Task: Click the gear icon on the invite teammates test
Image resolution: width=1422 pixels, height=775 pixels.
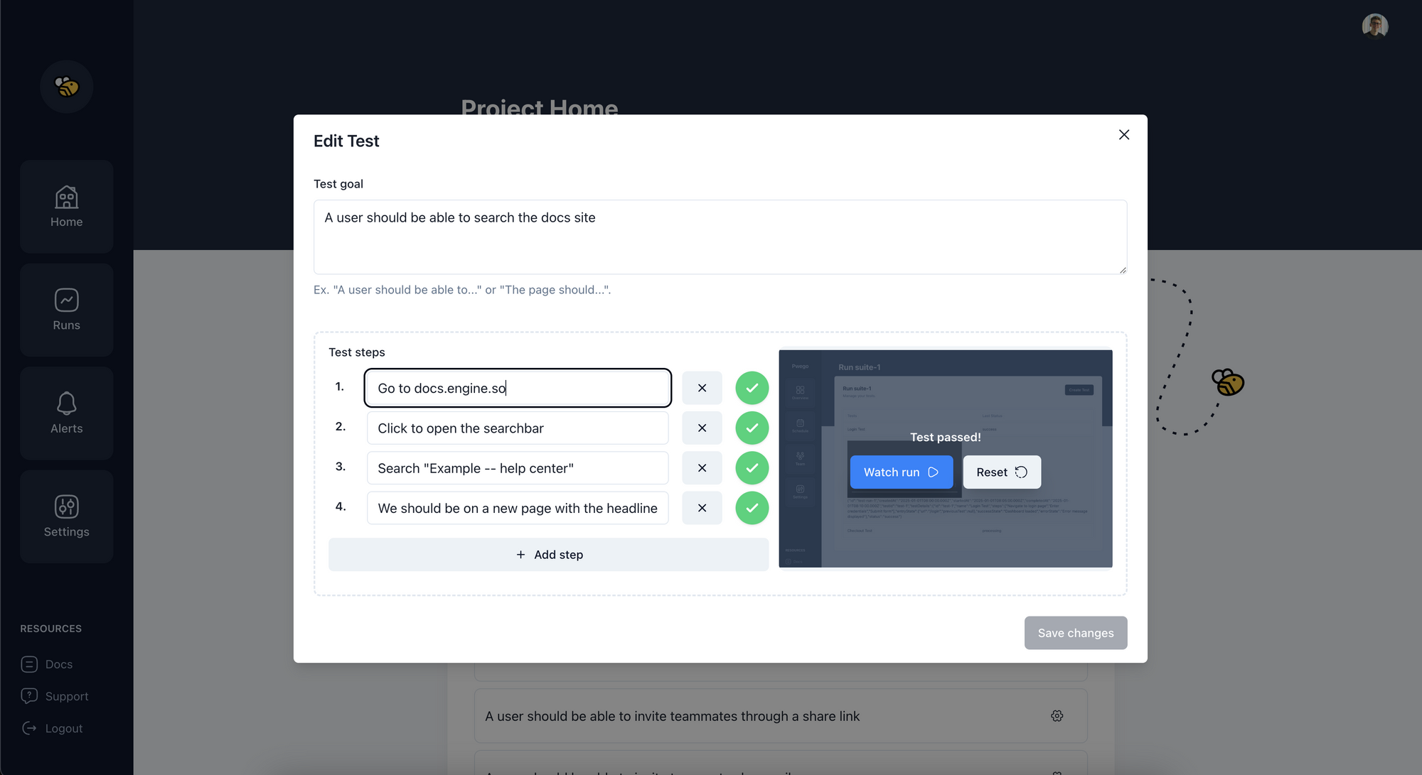Action: 1057,716
